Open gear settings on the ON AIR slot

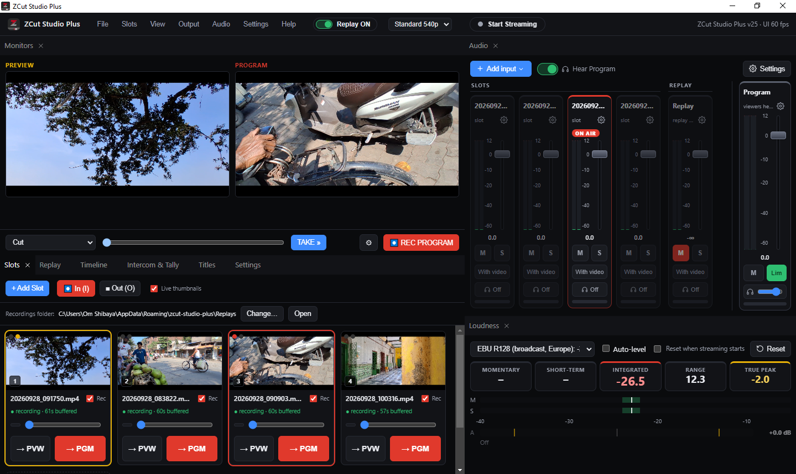[601, 120]
